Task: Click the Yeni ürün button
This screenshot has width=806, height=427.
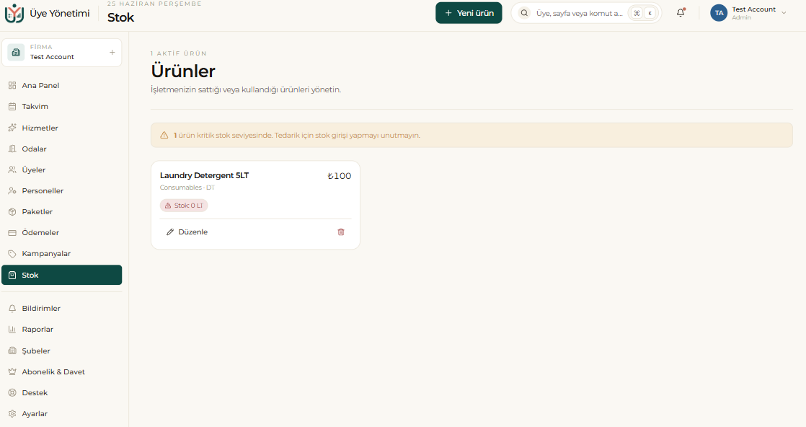Action: pos(469,13)
